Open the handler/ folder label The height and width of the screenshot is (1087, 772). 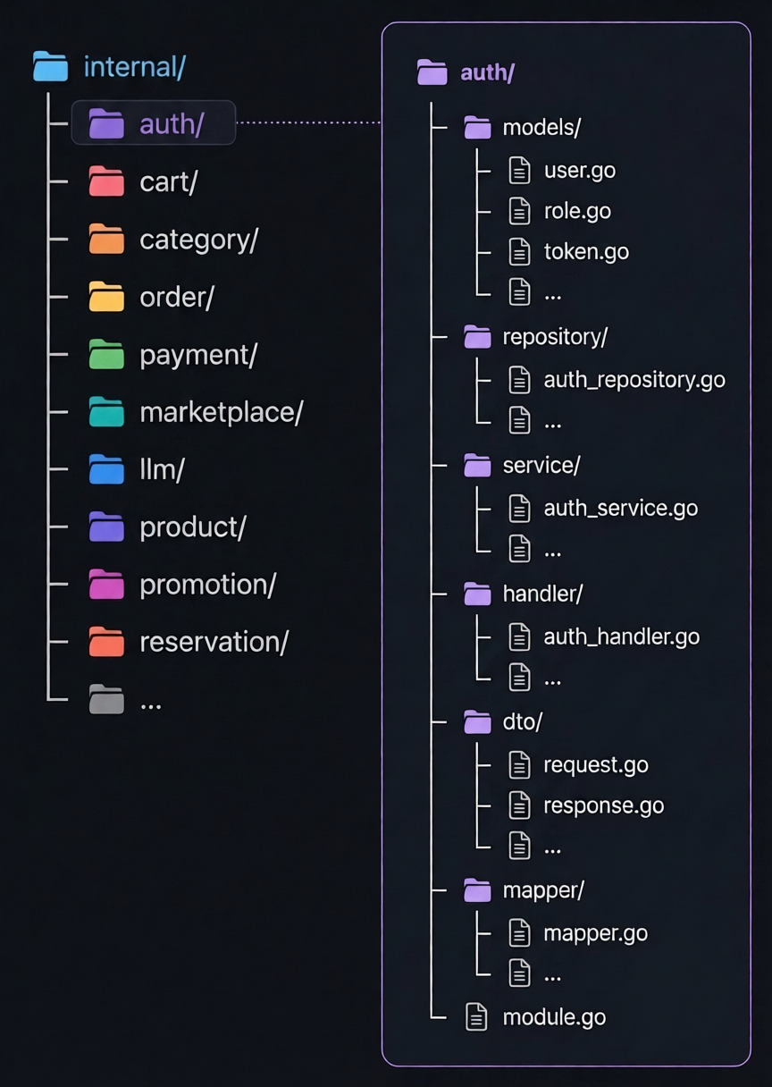pyautogui.click(x=542, y=593)
